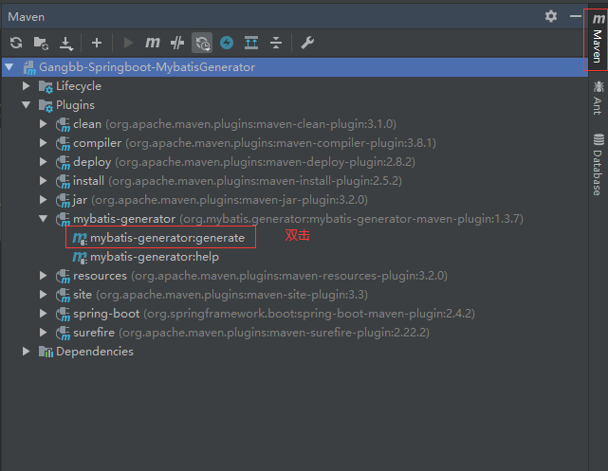Viewport: 608px width, 471px height.
Task: Hide the Maven tool window
Action: click(x=576, y=16)
